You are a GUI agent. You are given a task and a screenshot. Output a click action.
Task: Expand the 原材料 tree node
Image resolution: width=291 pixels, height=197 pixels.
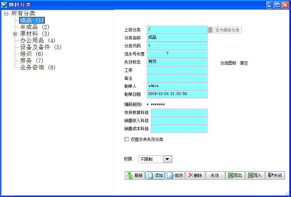pos(15,34)
